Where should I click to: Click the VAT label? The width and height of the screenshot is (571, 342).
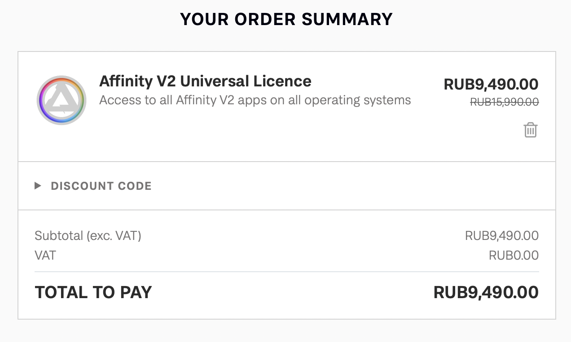[x=45, y=256]
